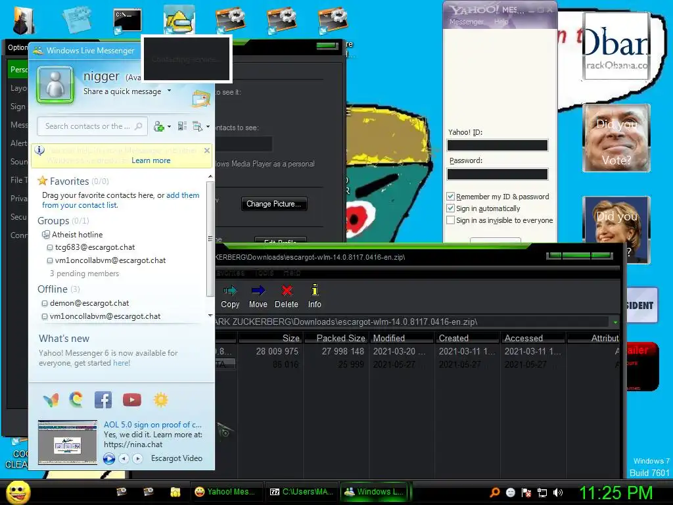The image size is (673, 505).
Task: Click the red Delete icon in 7-Zip
Action: 287,291
